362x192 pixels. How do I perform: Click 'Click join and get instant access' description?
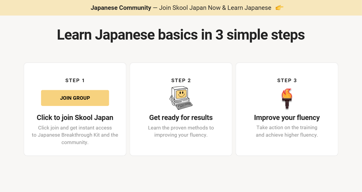(75, 135)
